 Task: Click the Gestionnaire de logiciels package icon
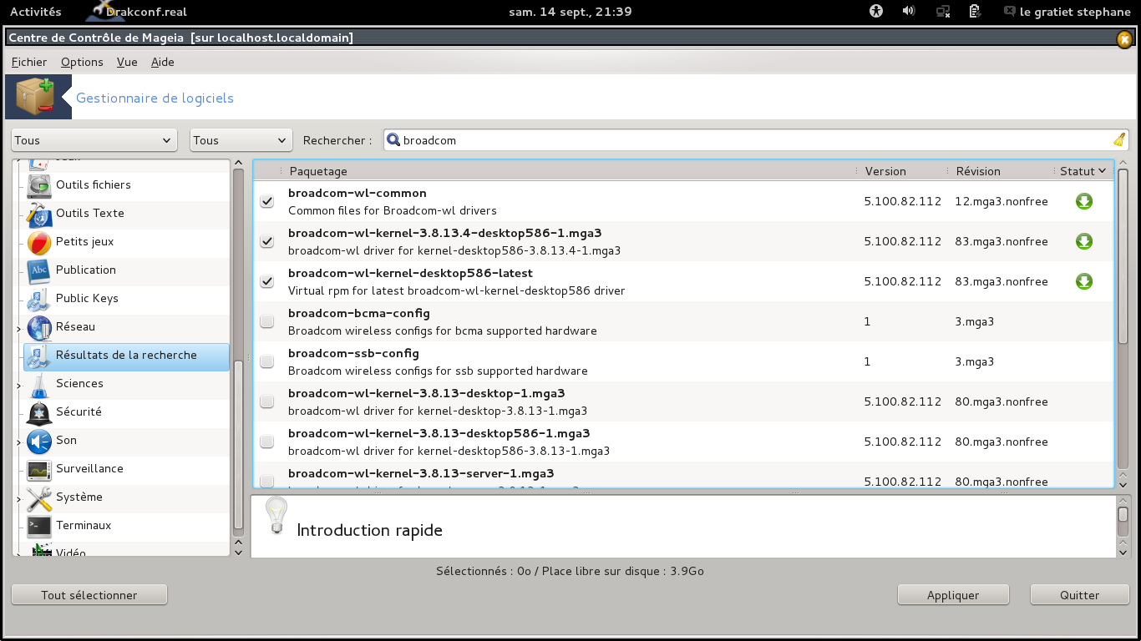pos(33,97)
